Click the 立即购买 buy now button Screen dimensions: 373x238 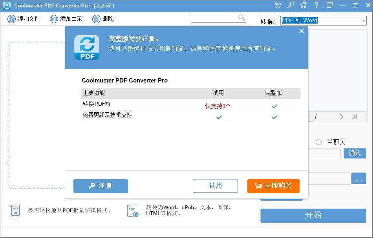273,186
